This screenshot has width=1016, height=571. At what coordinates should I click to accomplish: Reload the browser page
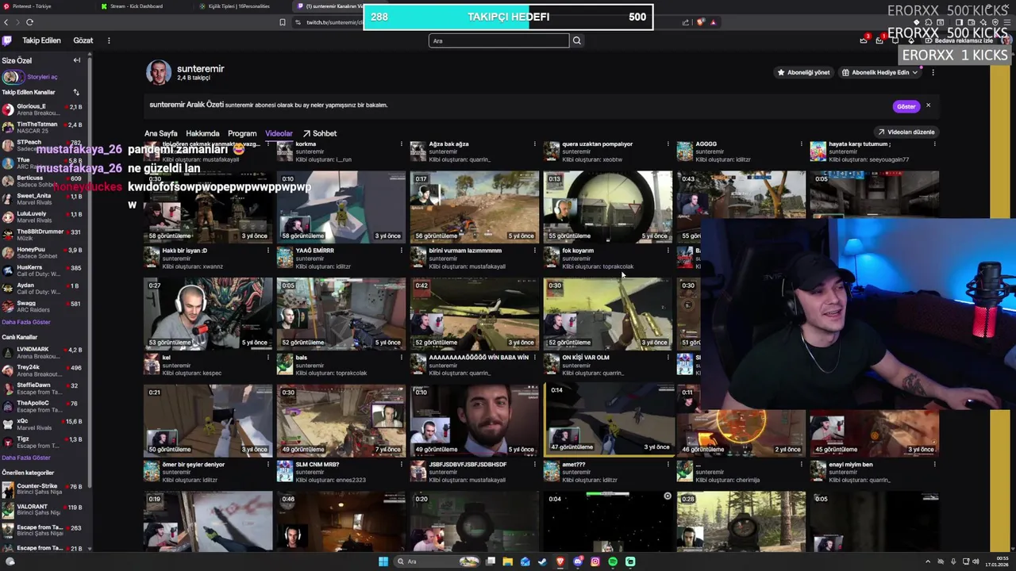(x=29, y=22)
